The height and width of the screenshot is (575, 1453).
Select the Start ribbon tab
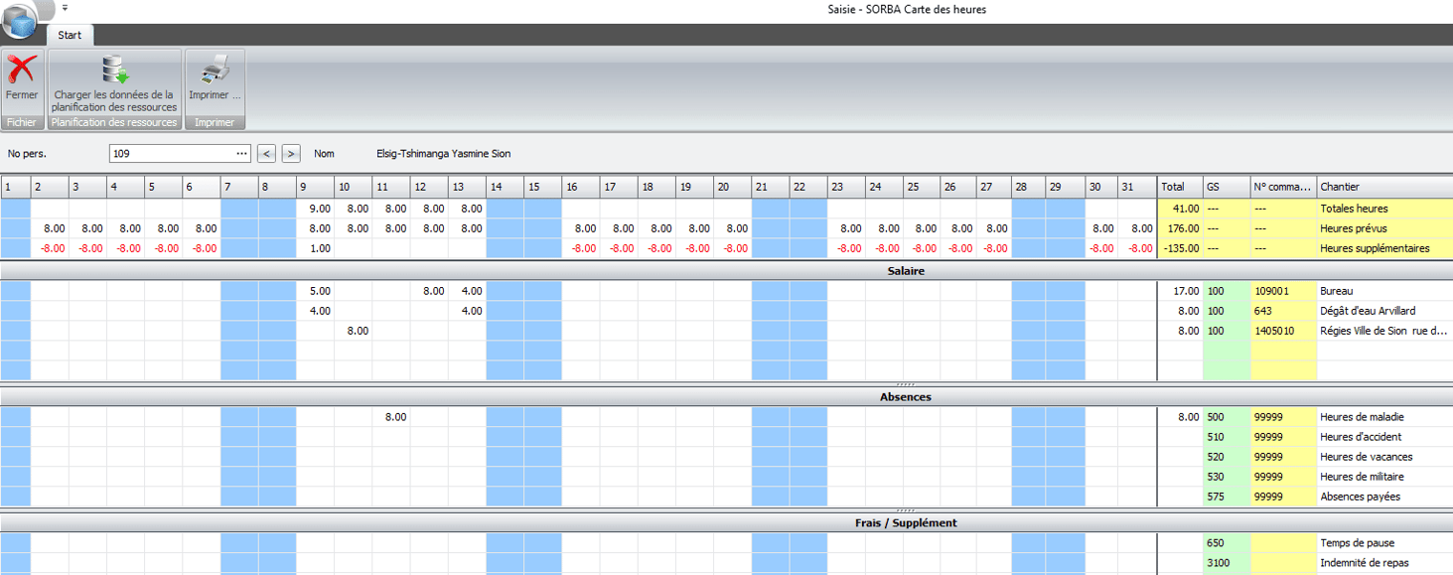tap(70, 35)
